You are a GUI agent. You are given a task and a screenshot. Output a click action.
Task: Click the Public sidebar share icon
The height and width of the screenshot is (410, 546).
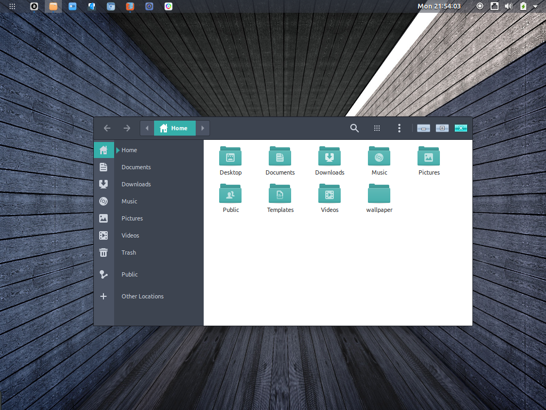[x=103, y=274]
